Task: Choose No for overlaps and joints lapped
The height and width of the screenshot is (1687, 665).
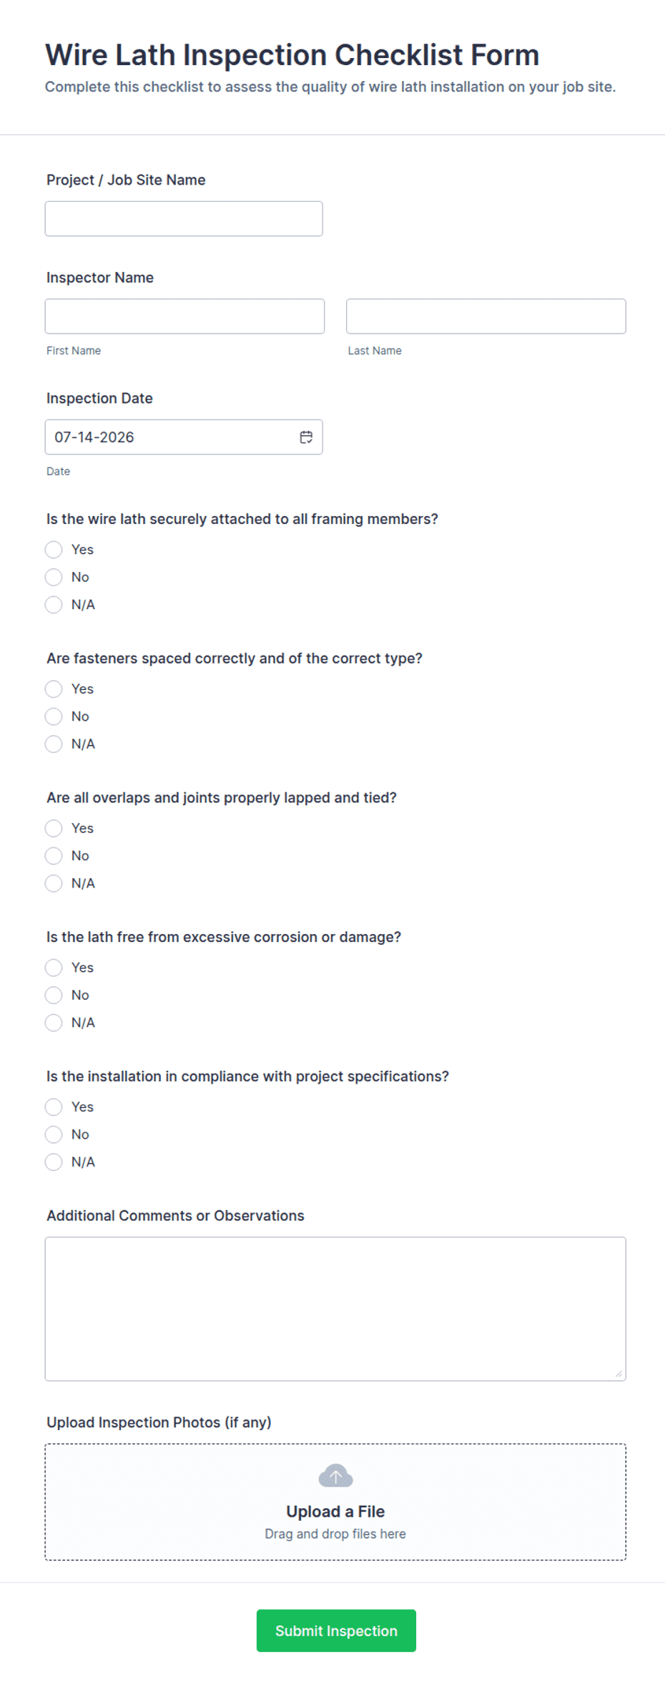Action: 54,856
